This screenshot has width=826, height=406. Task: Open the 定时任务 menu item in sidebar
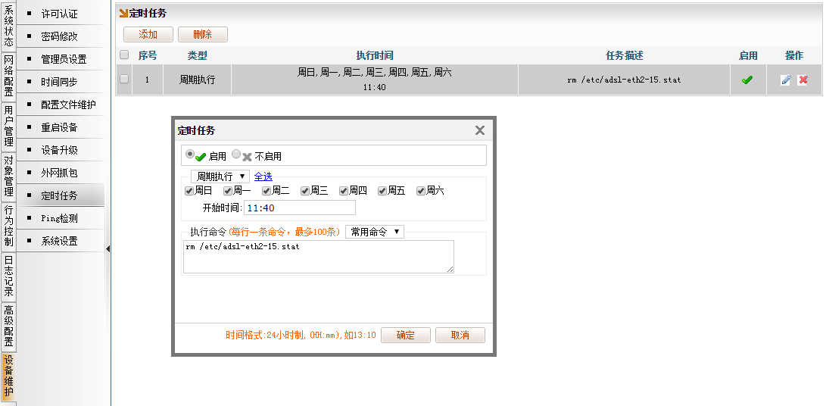pyautogui.click(x=59, y=195)
